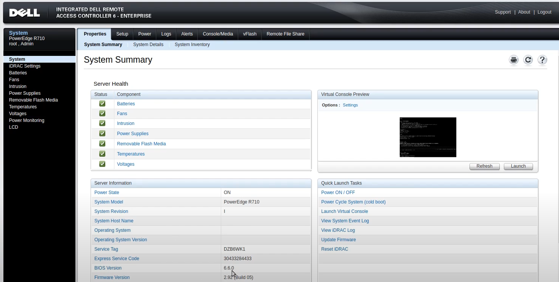Open Temperatures in the left sidebar
Image resolution: width=559 pixels, height=282 pixels.
(x=23, y=107)
